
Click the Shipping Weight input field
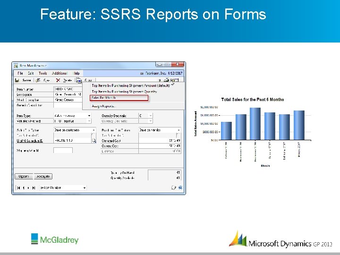(x=63, y=150)
